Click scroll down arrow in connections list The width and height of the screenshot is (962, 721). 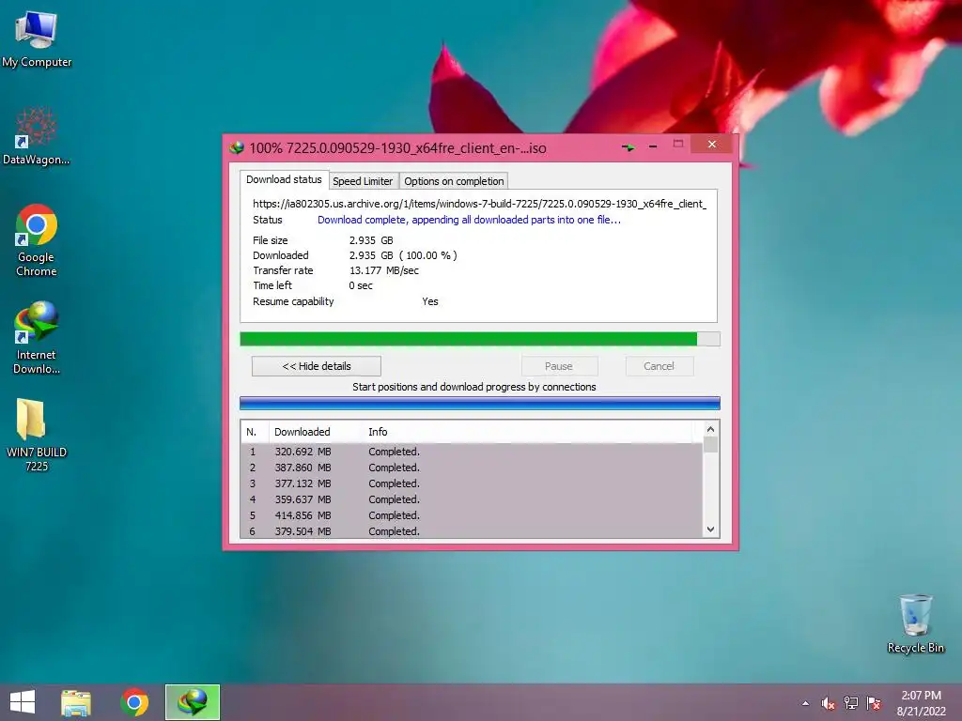[710, 529]
